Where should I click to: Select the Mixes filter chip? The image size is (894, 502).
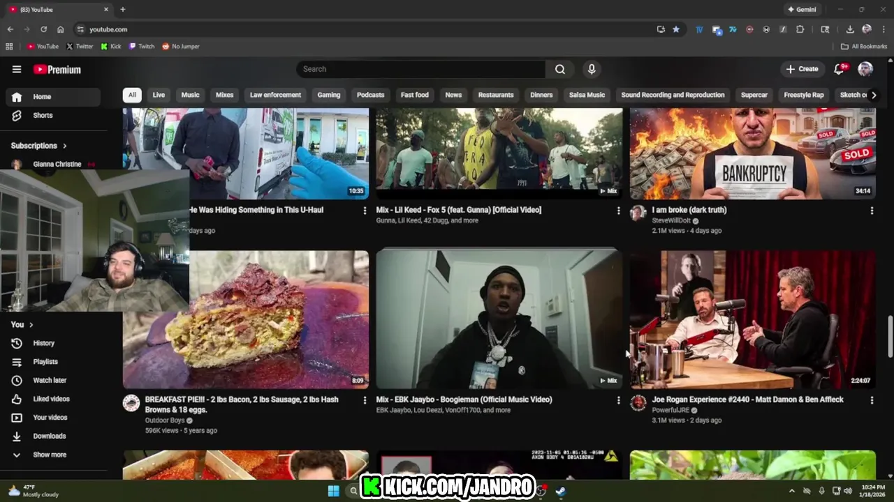click(x=225, y=95)
